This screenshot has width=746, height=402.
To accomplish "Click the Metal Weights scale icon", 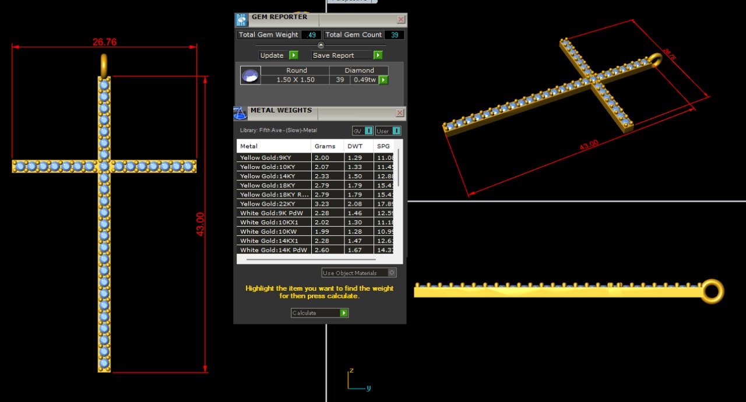I will 240,113.
